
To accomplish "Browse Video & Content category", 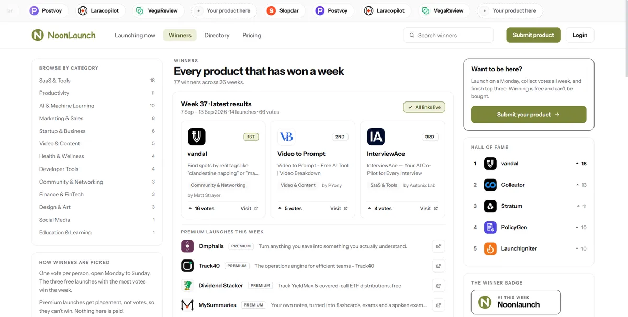I will click(97, 143).
